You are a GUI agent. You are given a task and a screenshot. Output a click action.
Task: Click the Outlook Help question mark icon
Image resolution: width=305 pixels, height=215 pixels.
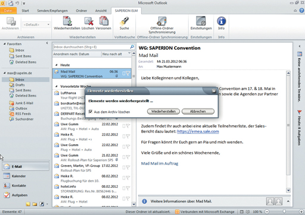[x=301, y=11]
